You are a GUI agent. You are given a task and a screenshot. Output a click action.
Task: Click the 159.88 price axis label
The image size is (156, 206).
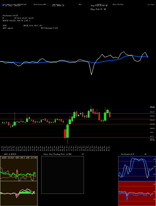(152, 116)
